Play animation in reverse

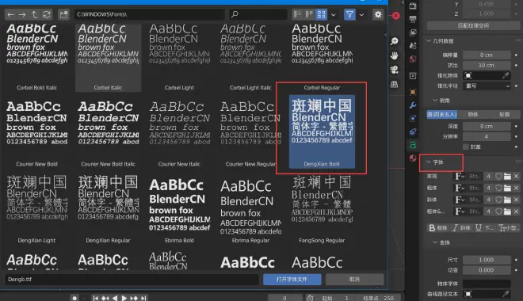click(x=114, y=298)
